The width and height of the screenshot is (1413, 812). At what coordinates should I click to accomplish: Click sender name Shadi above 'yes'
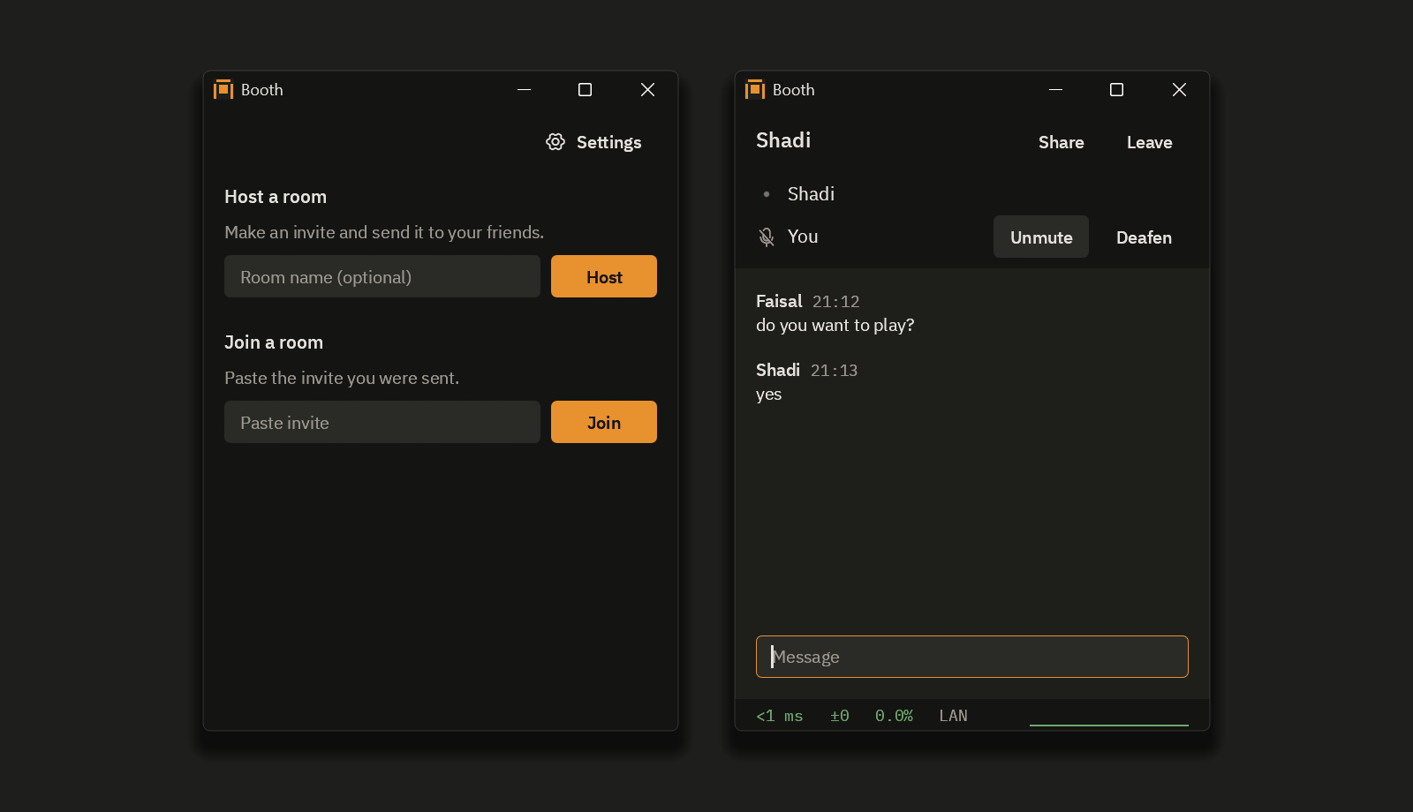(778, 370)
